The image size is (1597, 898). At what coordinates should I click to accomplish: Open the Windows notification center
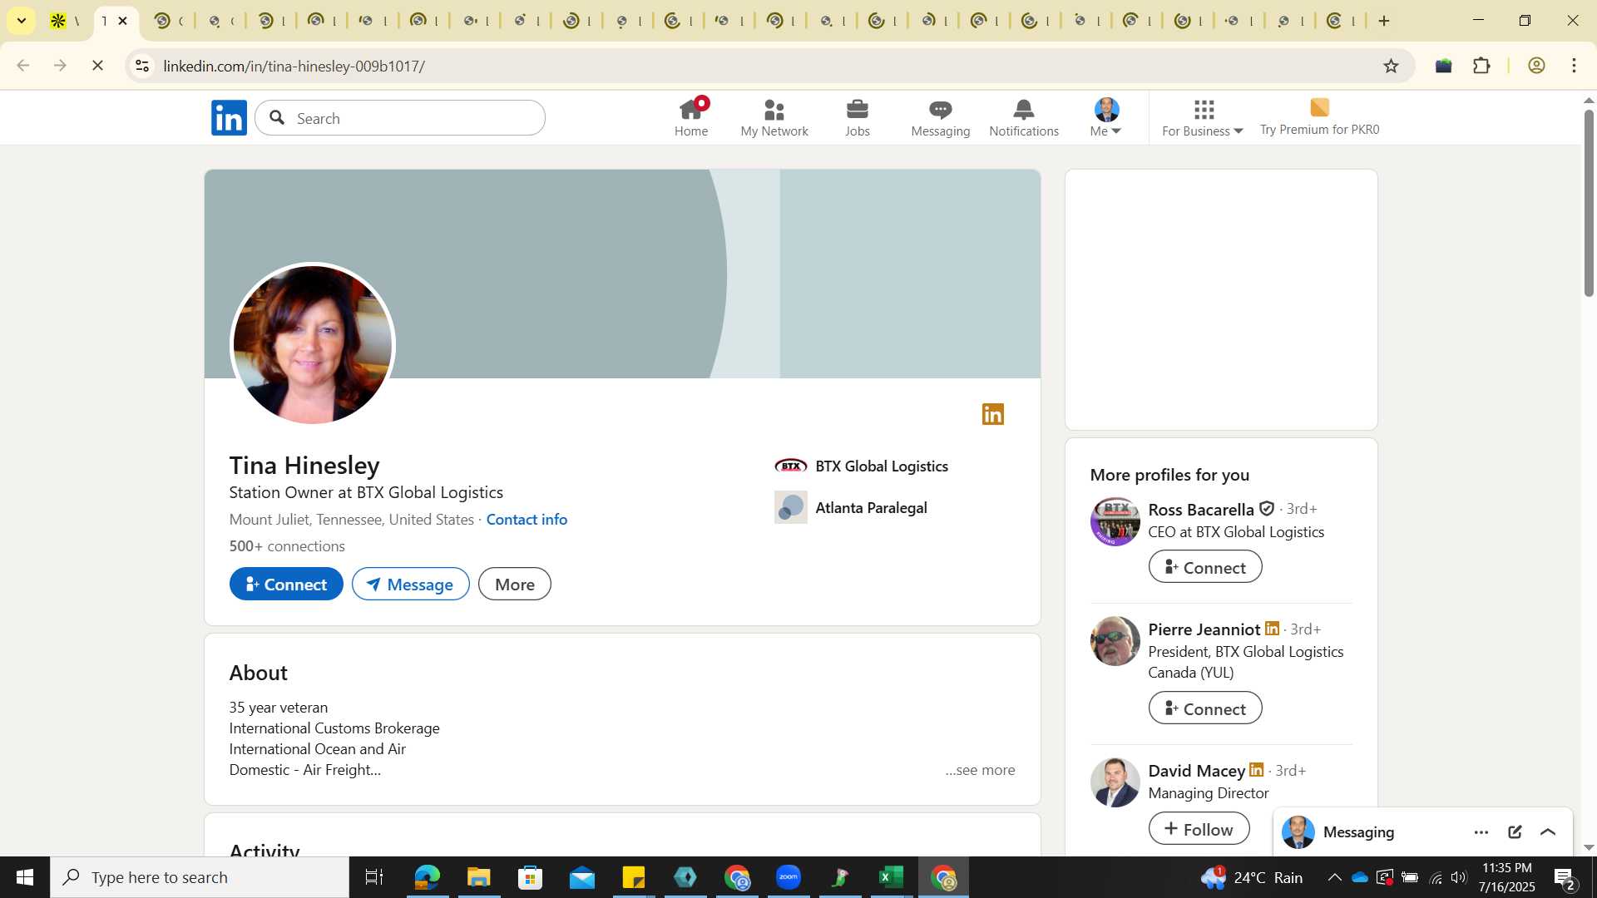[1565, 878]
